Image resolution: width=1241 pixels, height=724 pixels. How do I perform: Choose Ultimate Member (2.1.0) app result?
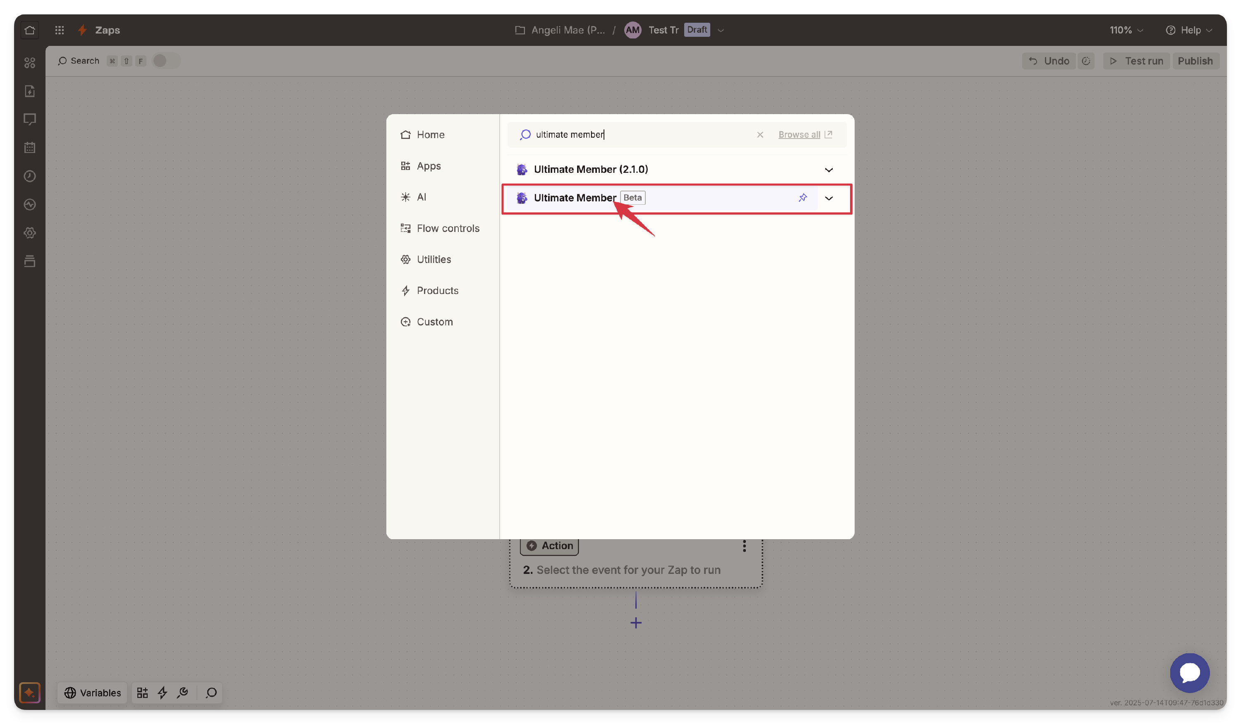pyautogui.click(x=663, y=169)
